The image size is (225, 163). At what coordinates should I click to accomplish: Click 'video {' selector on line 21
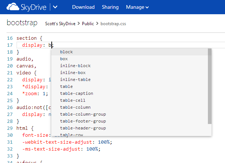coord(27,73)
